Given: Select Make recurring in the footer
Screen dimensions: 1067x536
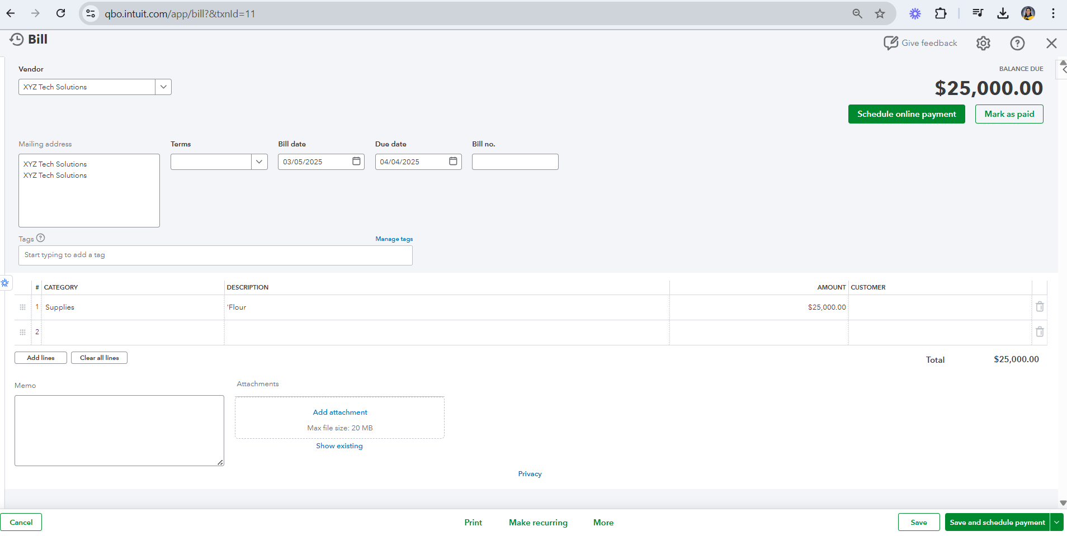Looking at the screenshot, I should tap(538, 523).
